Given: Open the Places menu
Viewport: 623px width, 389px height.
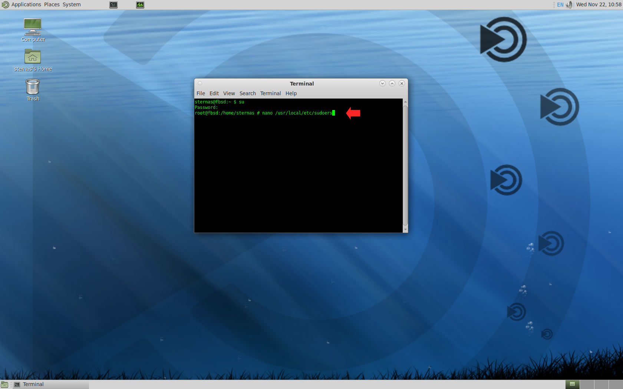Looking at the screenshot, I should 52,4.
